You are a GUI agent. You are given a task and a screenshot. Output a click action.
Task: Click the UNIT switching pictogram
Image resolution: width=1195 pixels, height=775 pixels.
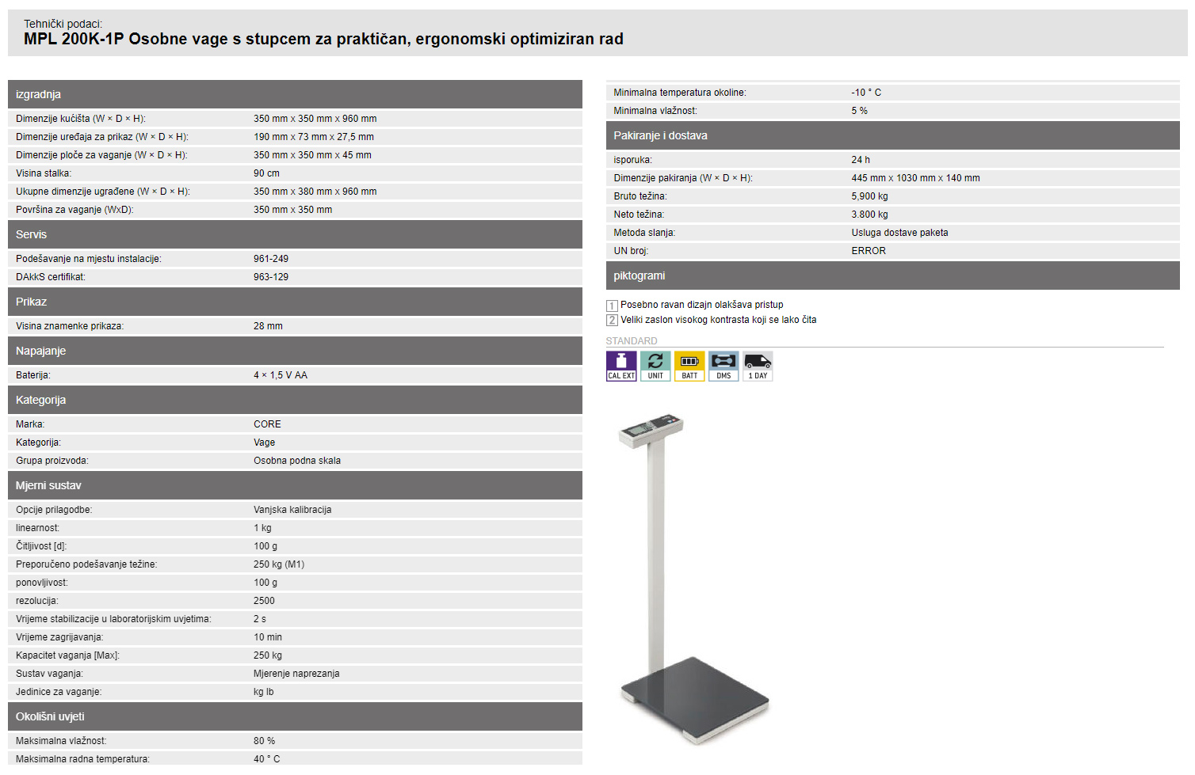click(x=655, y=366)
